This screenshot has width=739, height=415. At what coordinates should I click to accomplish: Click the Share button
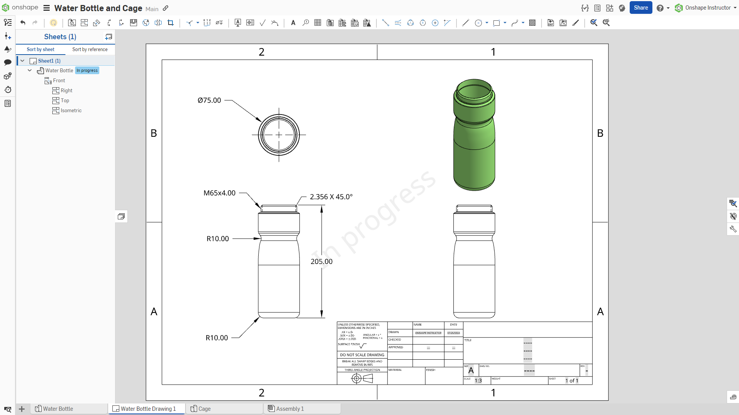tap(640, 8)
